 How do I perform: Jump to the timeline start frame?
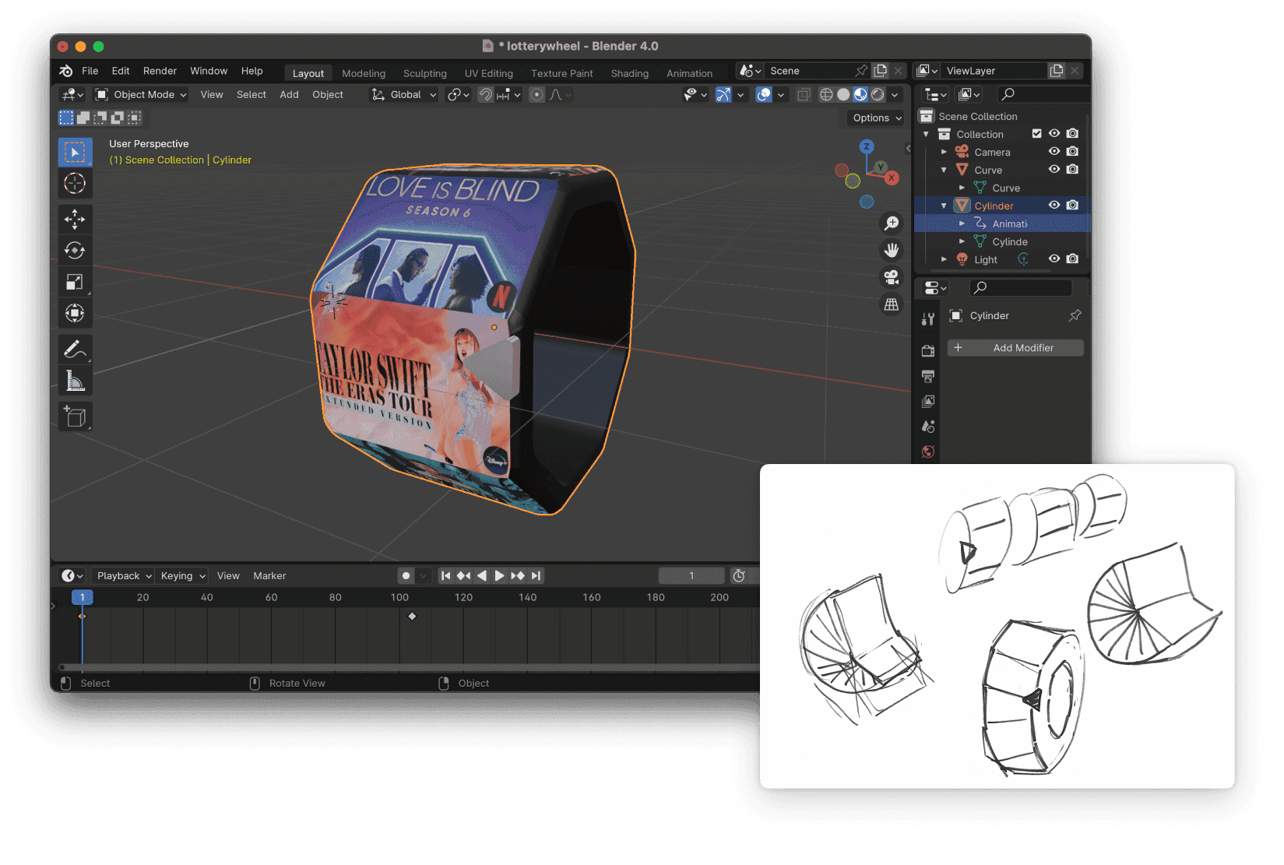(445, 576)
